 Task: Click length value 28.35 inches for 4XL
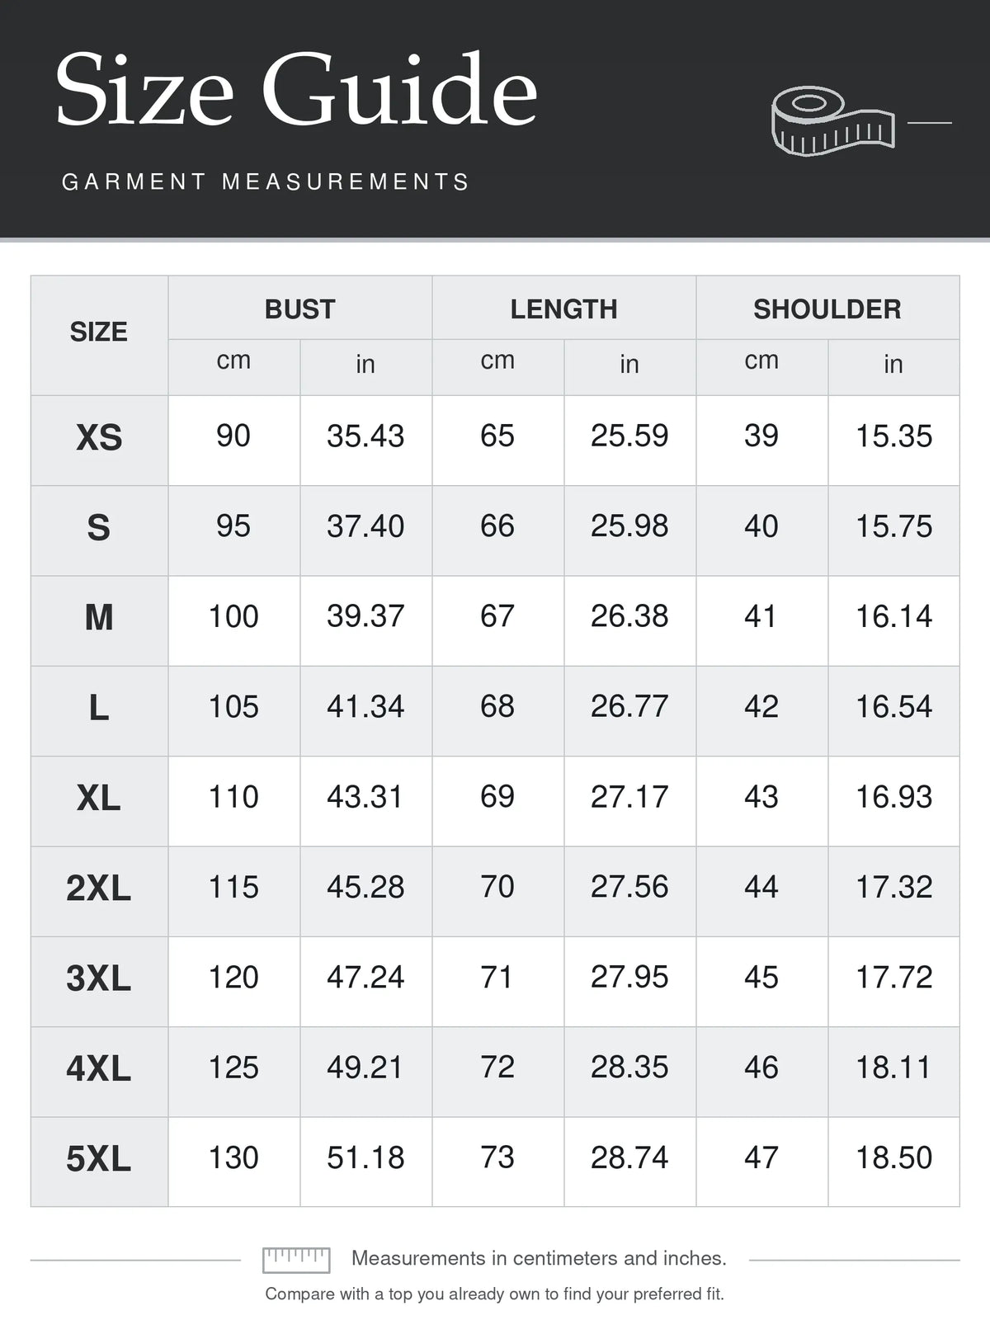(629, 1068)
